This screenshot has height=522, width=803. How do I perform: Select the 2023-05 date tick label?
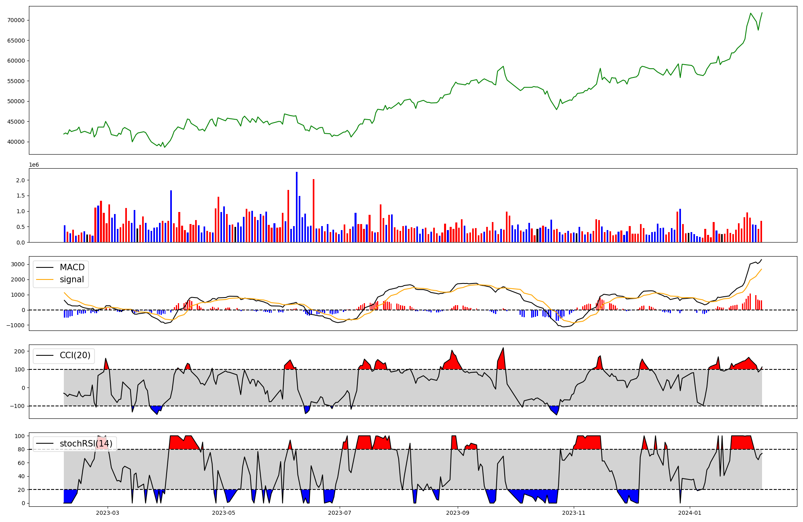(x=223, y=512)
